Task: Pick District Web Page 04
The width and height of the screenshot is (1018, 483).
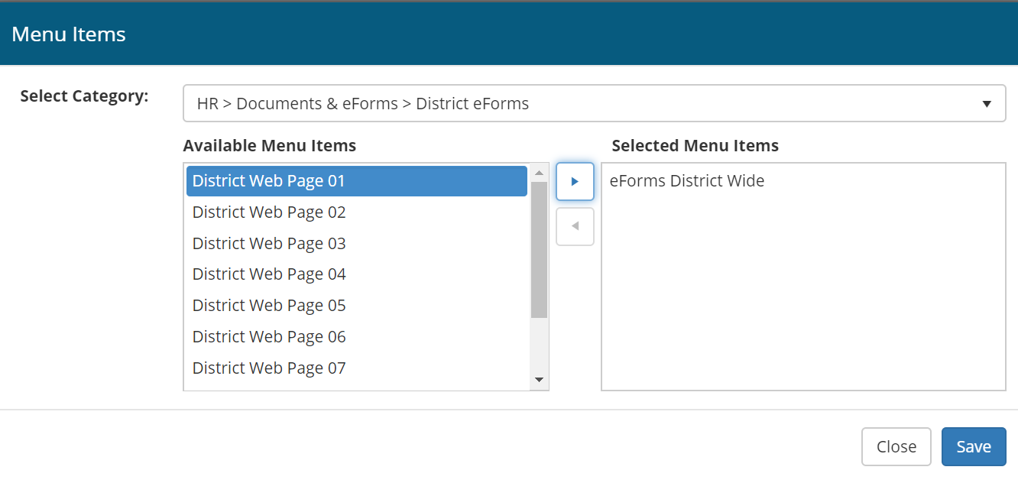Action: (269, 274)
